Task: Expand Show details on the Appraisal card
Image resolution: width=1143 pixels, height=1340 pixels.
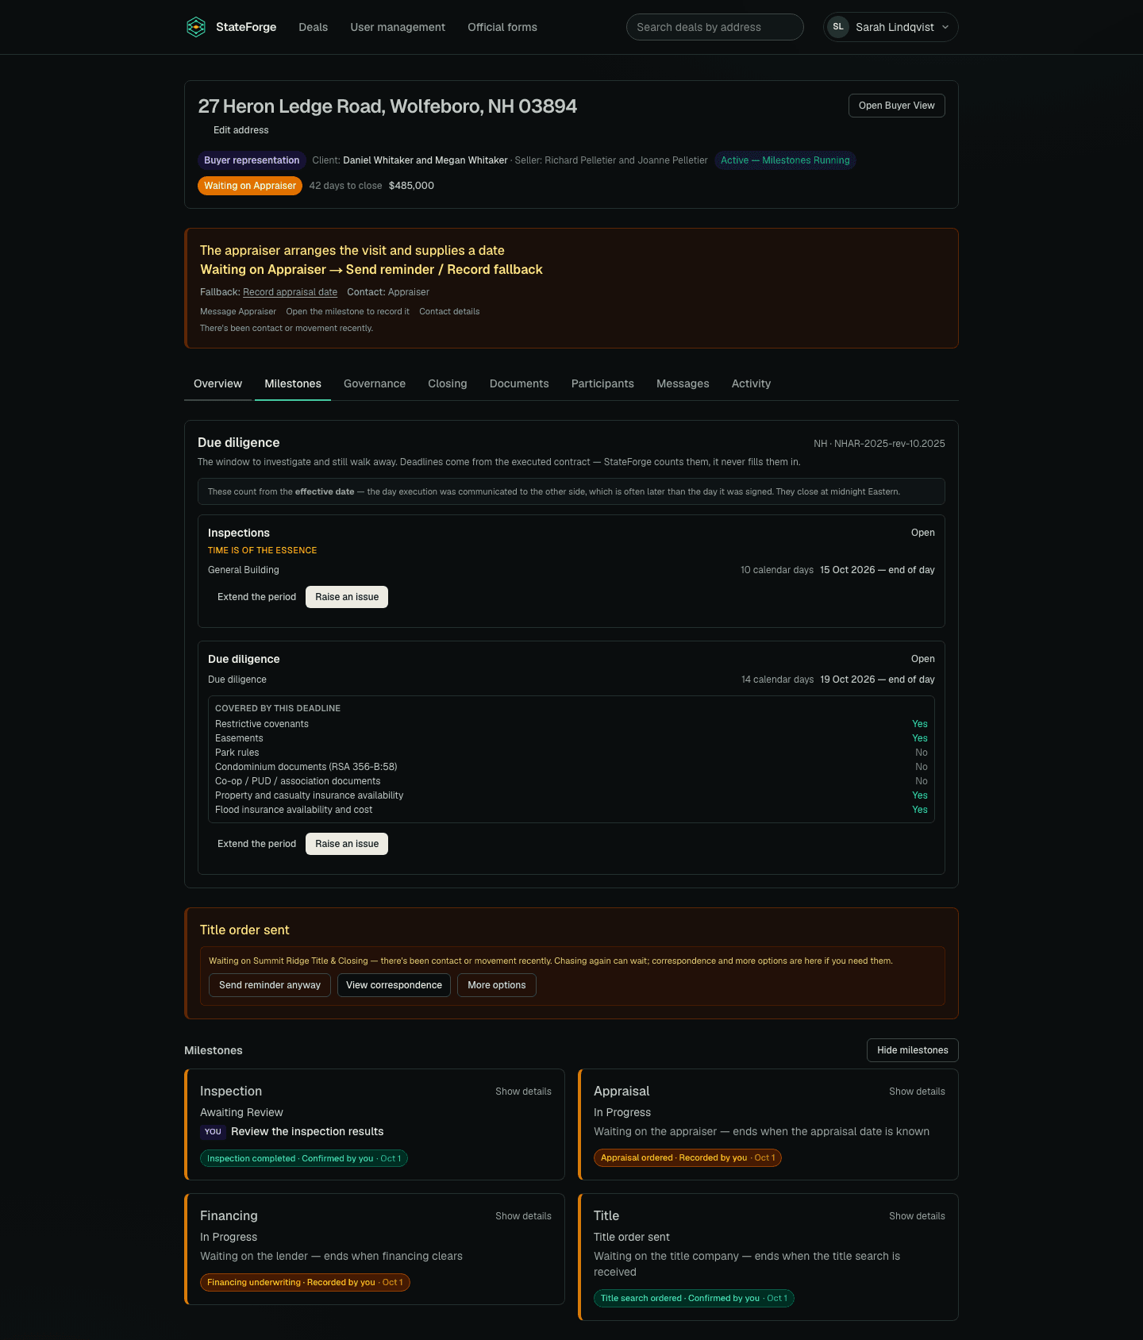Action: [x=917, y=1092]
